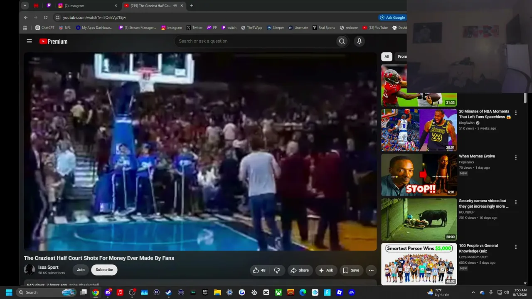The width and height of the screenshot is (532, 299).
Task: Open the Chrome apps grid shortcut
Action: click(25, 28)
